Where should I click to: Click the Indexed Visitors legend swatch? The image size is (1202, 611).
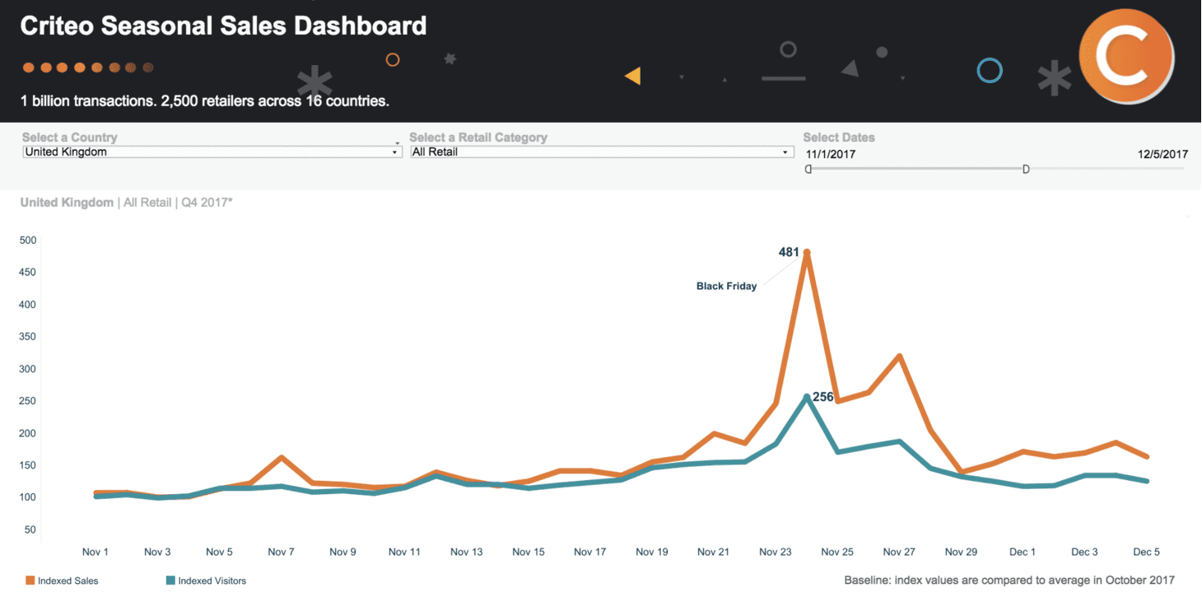tap(170, 581)
